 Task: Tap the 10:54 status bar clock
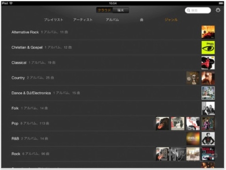click(x=113, y=3)
